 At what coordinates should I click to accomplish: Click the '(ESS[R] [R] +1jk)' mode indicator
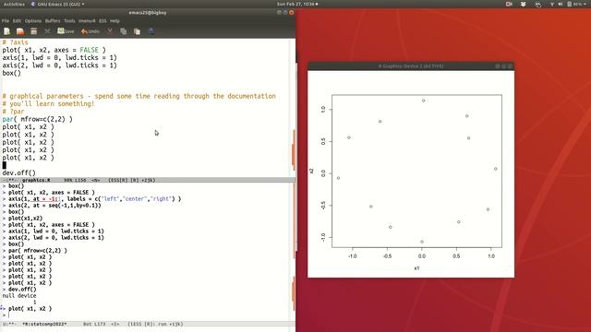tap(131, 181)
